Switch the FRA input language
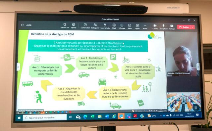This screenshot has height=131, width=212. coord(182,115)
